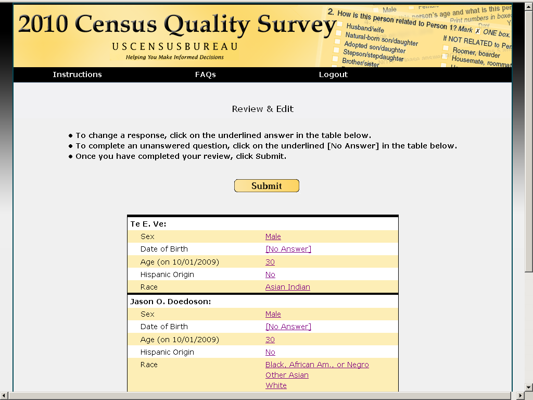Click the horizontal scrollbar left arrow
533x400 pixels.
coord(4,396)
